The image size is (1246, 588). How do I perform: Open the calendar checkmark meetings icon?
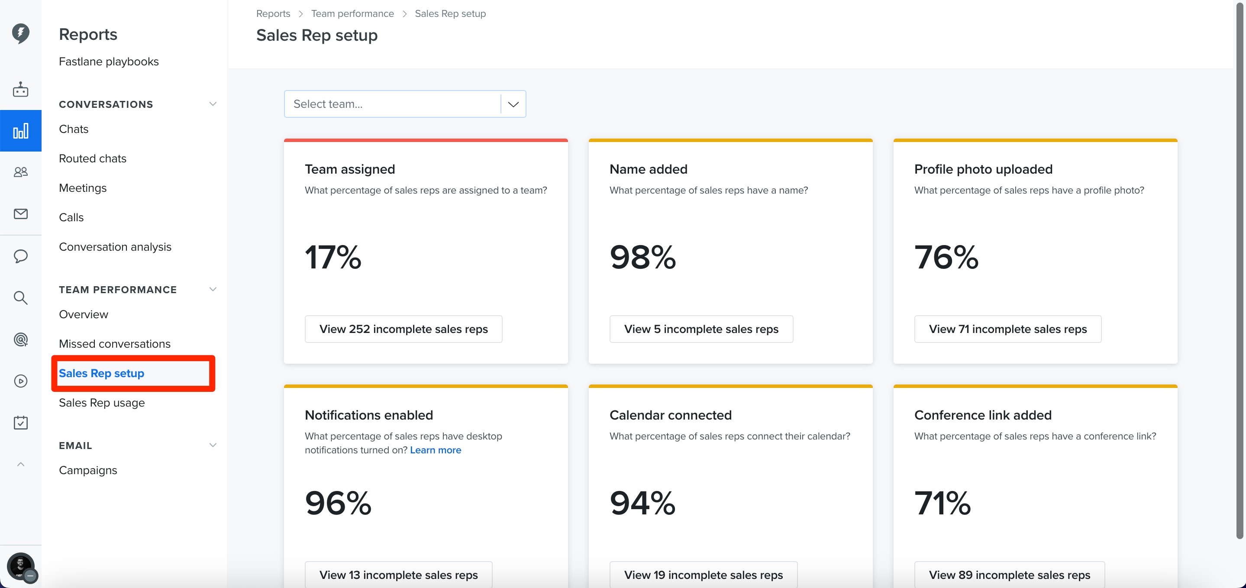coord(20,423)
